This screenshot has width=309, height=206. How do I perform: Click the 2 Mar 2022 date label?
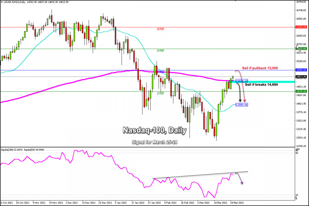[x=203, y=203]
